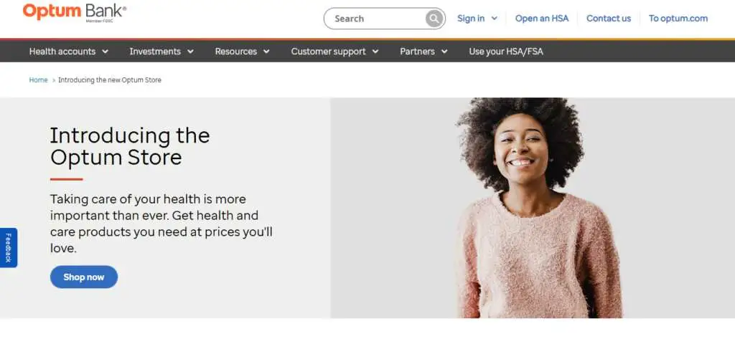Screen dimensions: 735x344
Task: Click the magnifying glass search icon
Action: click(434, 19)
